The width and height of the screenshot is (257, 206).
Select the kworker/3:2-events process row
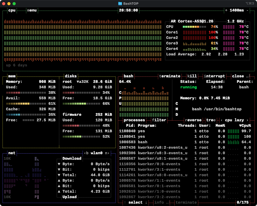tap(185, 197)
